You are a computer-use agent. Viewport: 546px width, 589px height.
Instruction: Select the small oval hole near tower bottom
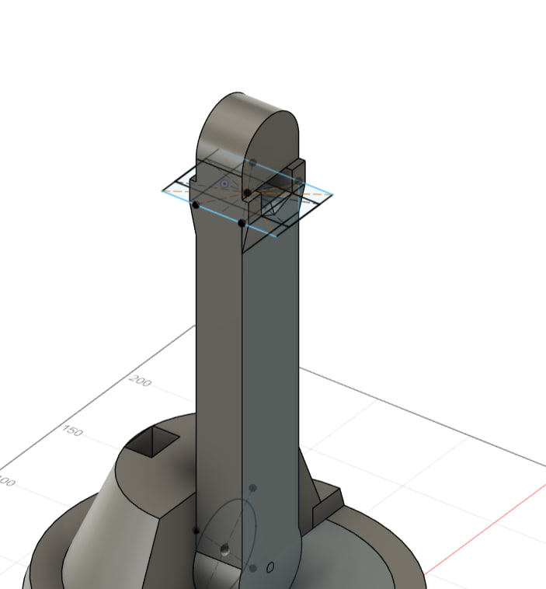270,567
